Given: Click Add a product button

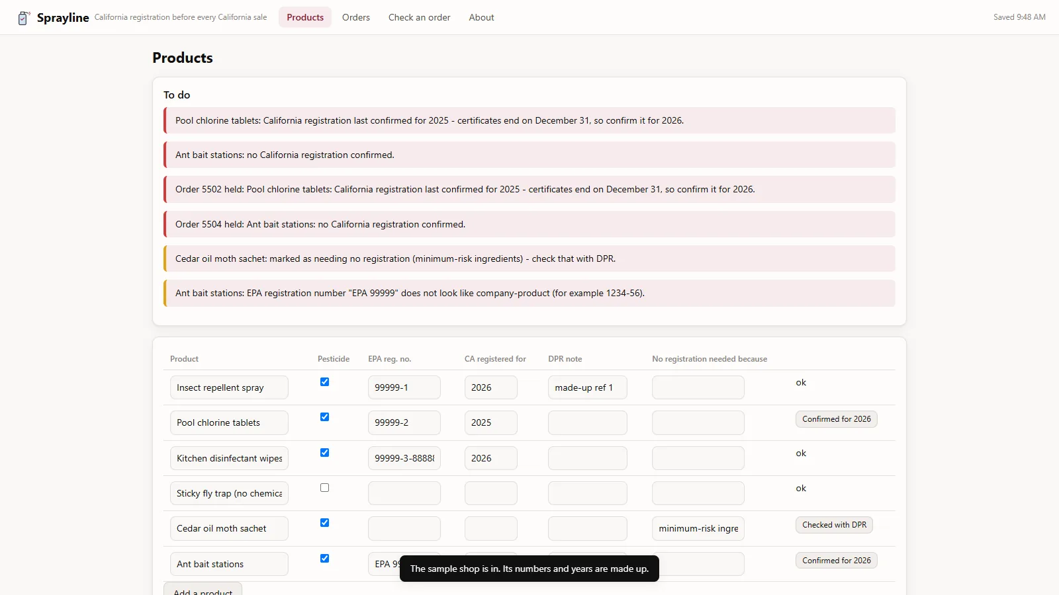Looking at the screenshot, I should pos(203,590).
